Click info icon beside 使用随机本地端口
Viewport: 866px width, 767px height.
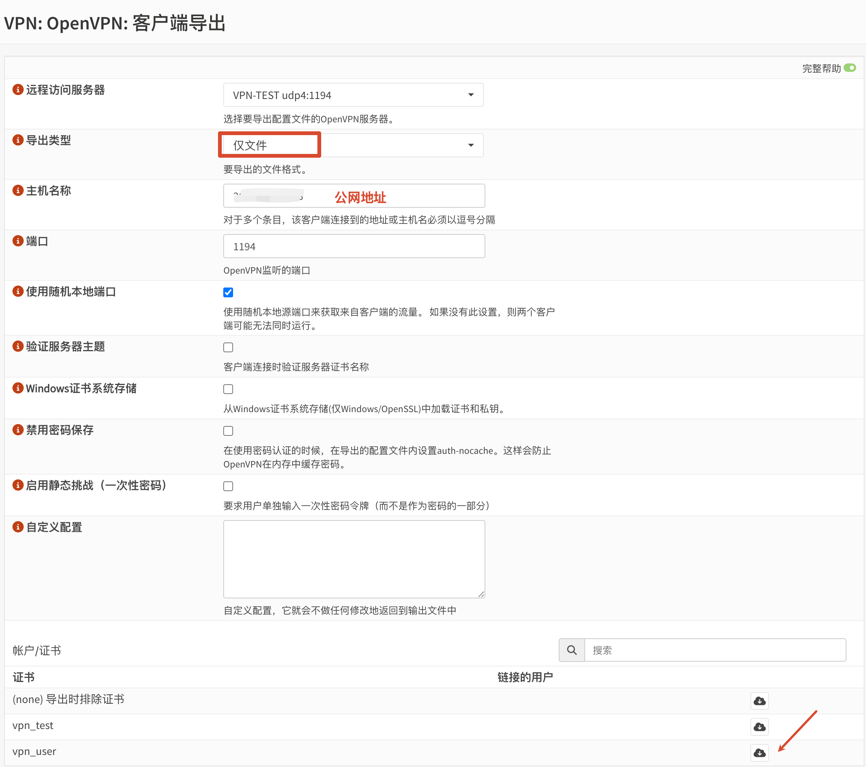18,291
